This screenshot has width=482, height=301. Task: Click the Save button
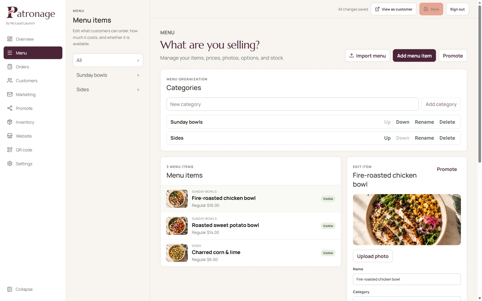(x=431, y=9)
